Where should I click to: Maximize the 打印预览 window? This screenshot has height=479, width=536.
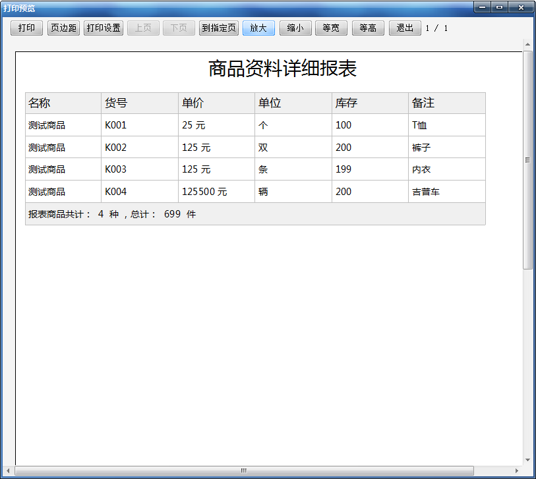coord(500,7)
